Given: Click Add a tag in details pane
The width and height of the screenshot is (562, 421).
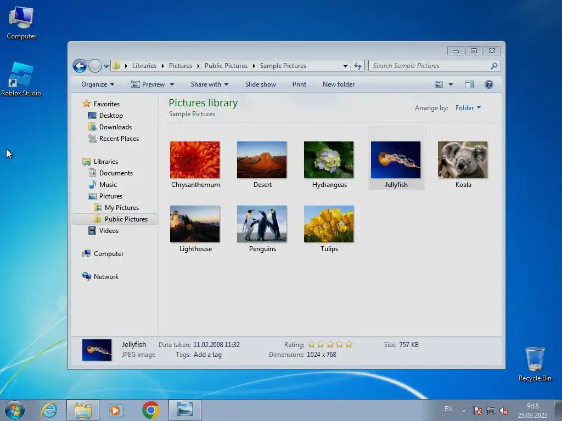Looking at the screenshot, I should (207, 355).
